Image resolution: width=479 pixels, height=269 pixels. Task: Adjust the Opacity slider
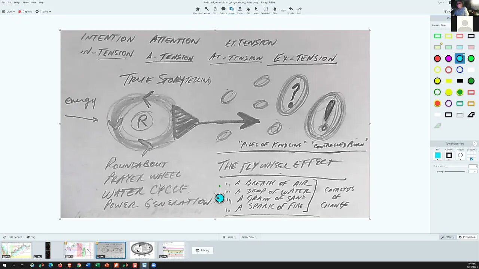coord(456,171)
